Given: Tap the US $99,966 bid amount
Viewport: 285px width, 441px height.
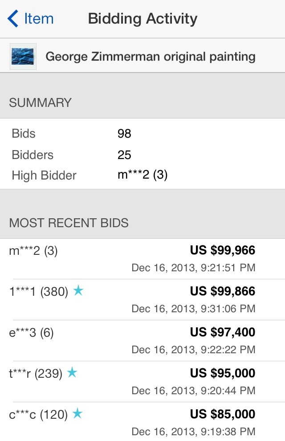Looking at the screenshot, I should pos(223,250).
